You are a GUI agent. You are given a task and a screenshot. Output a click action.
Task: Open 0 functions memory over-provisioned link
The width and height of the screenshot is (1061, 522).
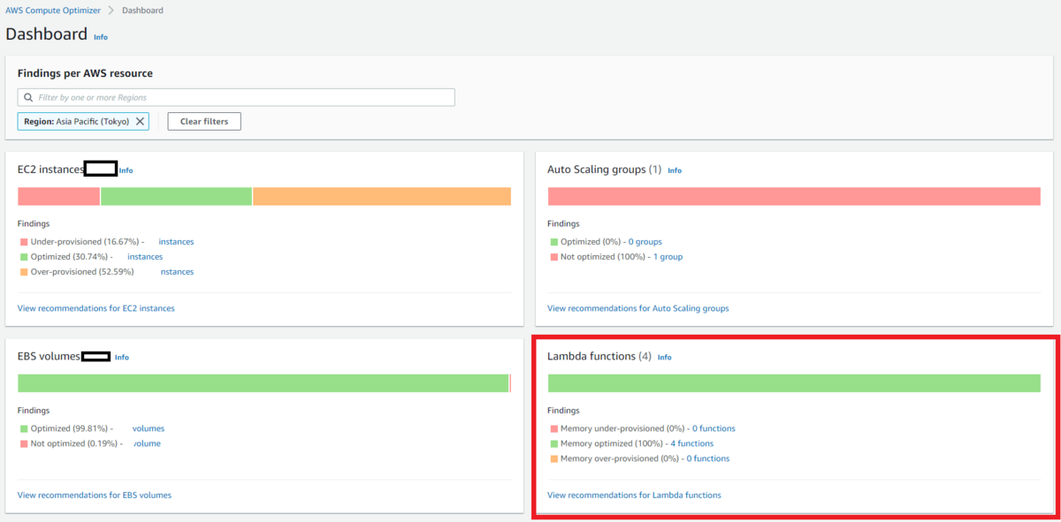[708, 458]
